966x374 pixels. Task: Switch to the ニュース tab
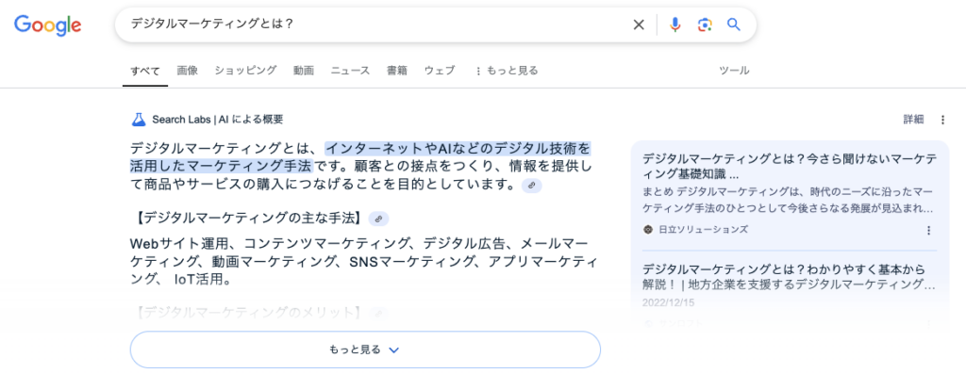click(350, 71)
